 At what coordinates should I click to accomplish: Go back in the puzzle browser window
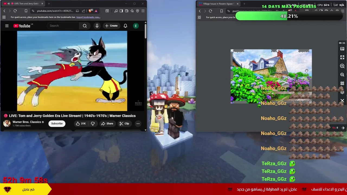coord(200,11)
